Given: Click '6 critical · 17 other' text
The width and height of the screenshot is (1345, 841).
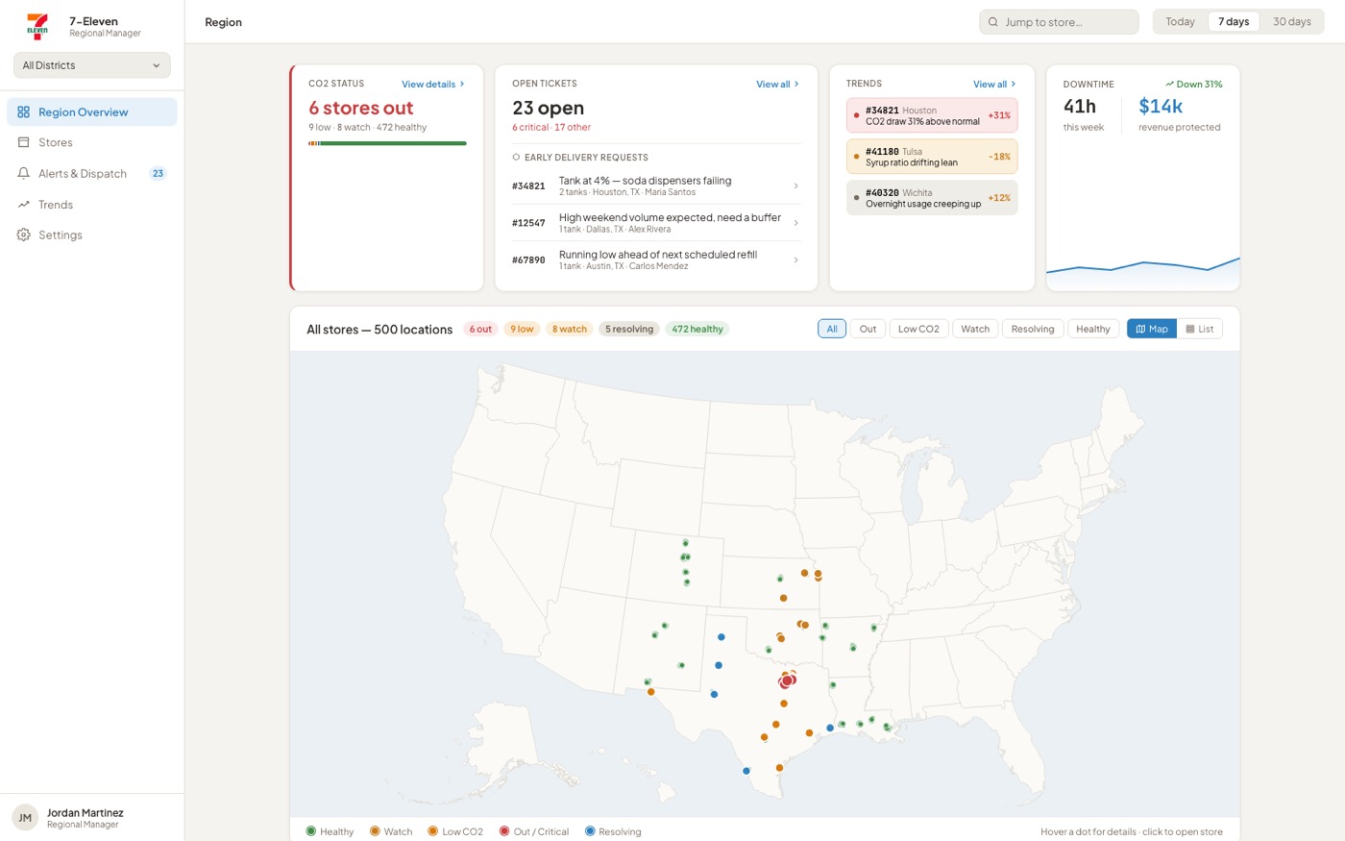Looking at the screenshot, I should [x=551, y=127].
